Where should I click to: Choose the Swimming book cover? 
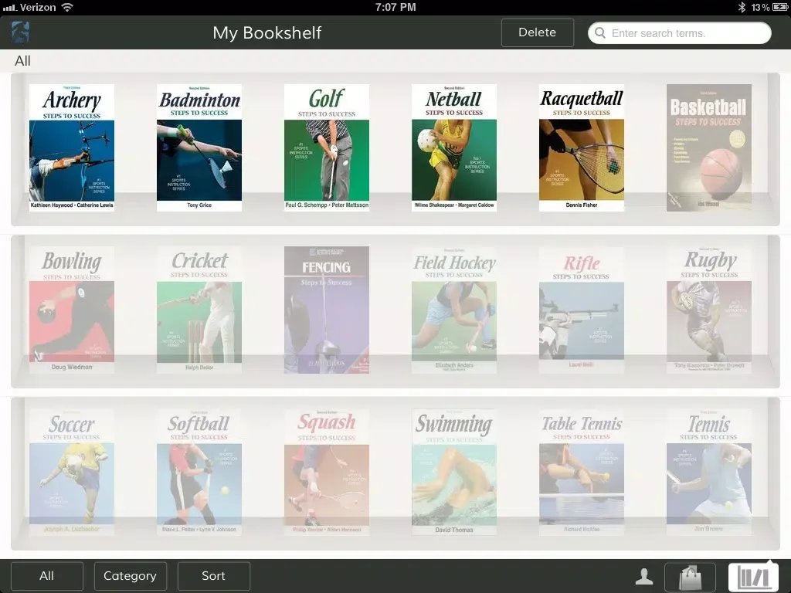[454, 472]
